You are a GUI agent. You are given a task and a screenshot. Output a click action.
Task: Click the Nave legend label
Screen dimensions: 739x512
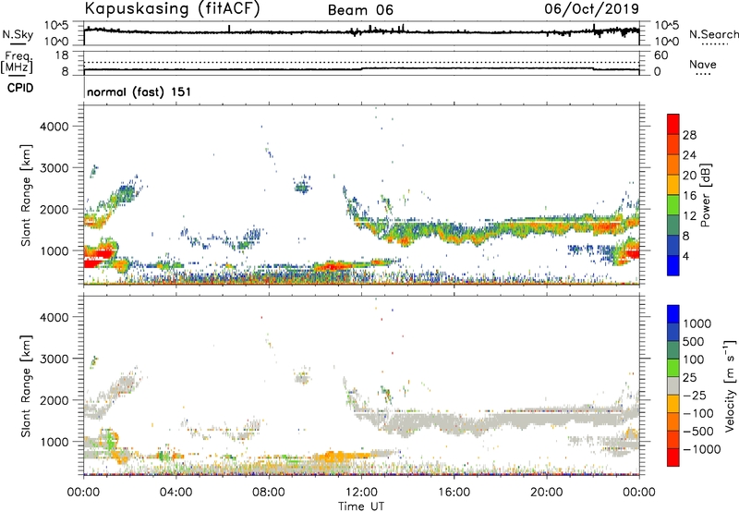pos(703,65)
